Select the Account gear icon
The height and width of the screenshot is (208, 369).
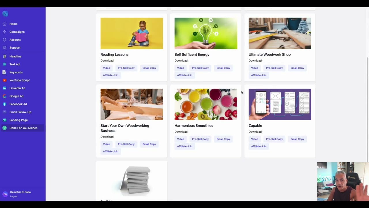[4, 40]
